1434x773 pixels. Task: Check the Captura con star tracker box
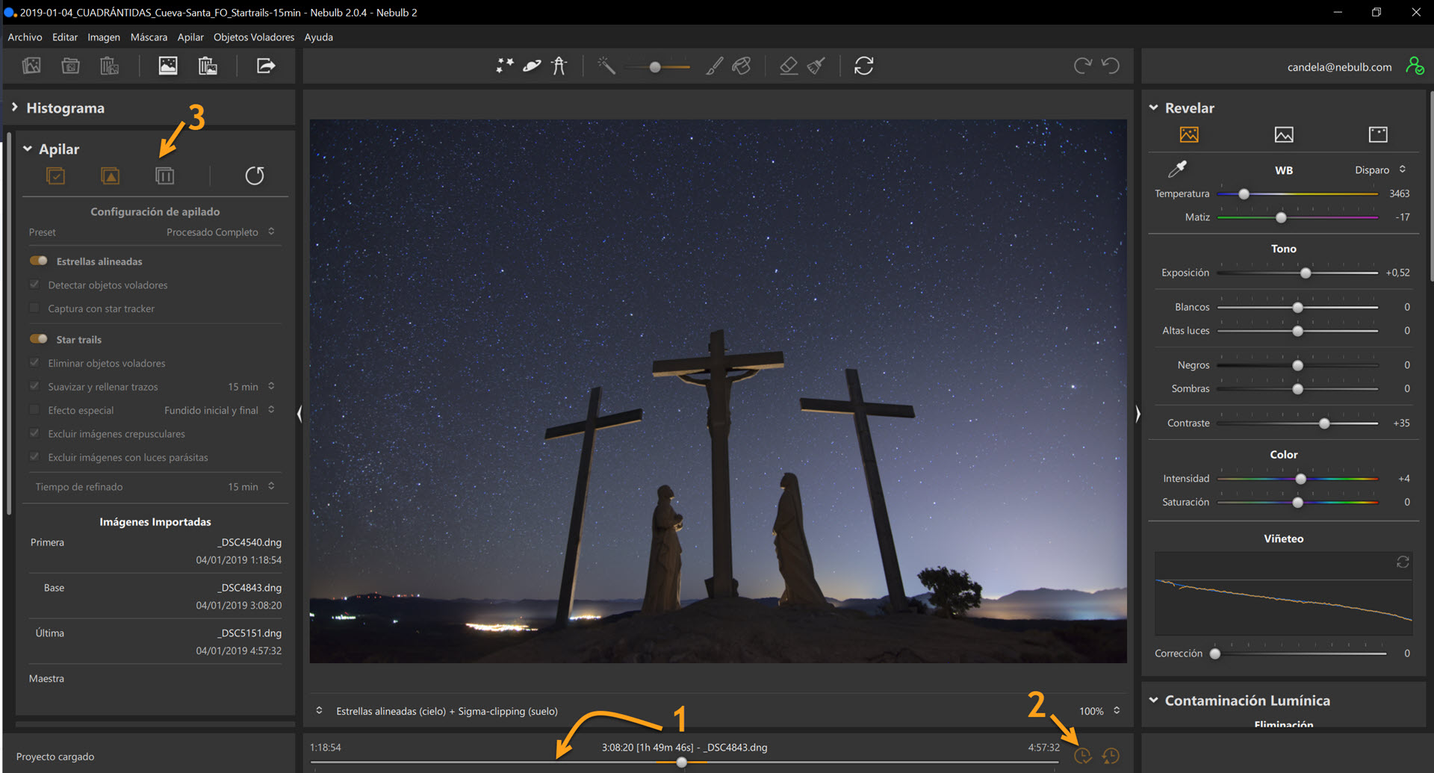click(x=34, y=308)
